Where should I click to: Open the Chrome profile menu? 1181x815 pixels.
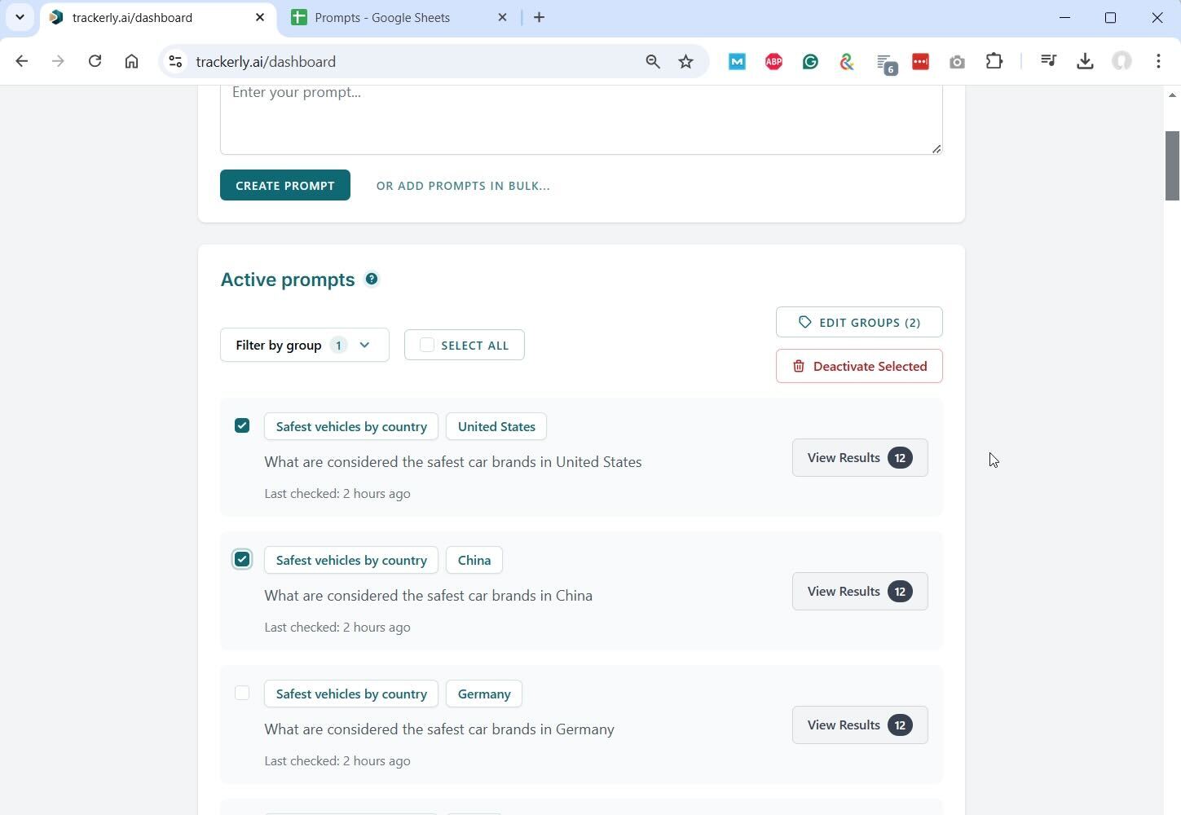pyautogui.click(x=1122, y=61)
